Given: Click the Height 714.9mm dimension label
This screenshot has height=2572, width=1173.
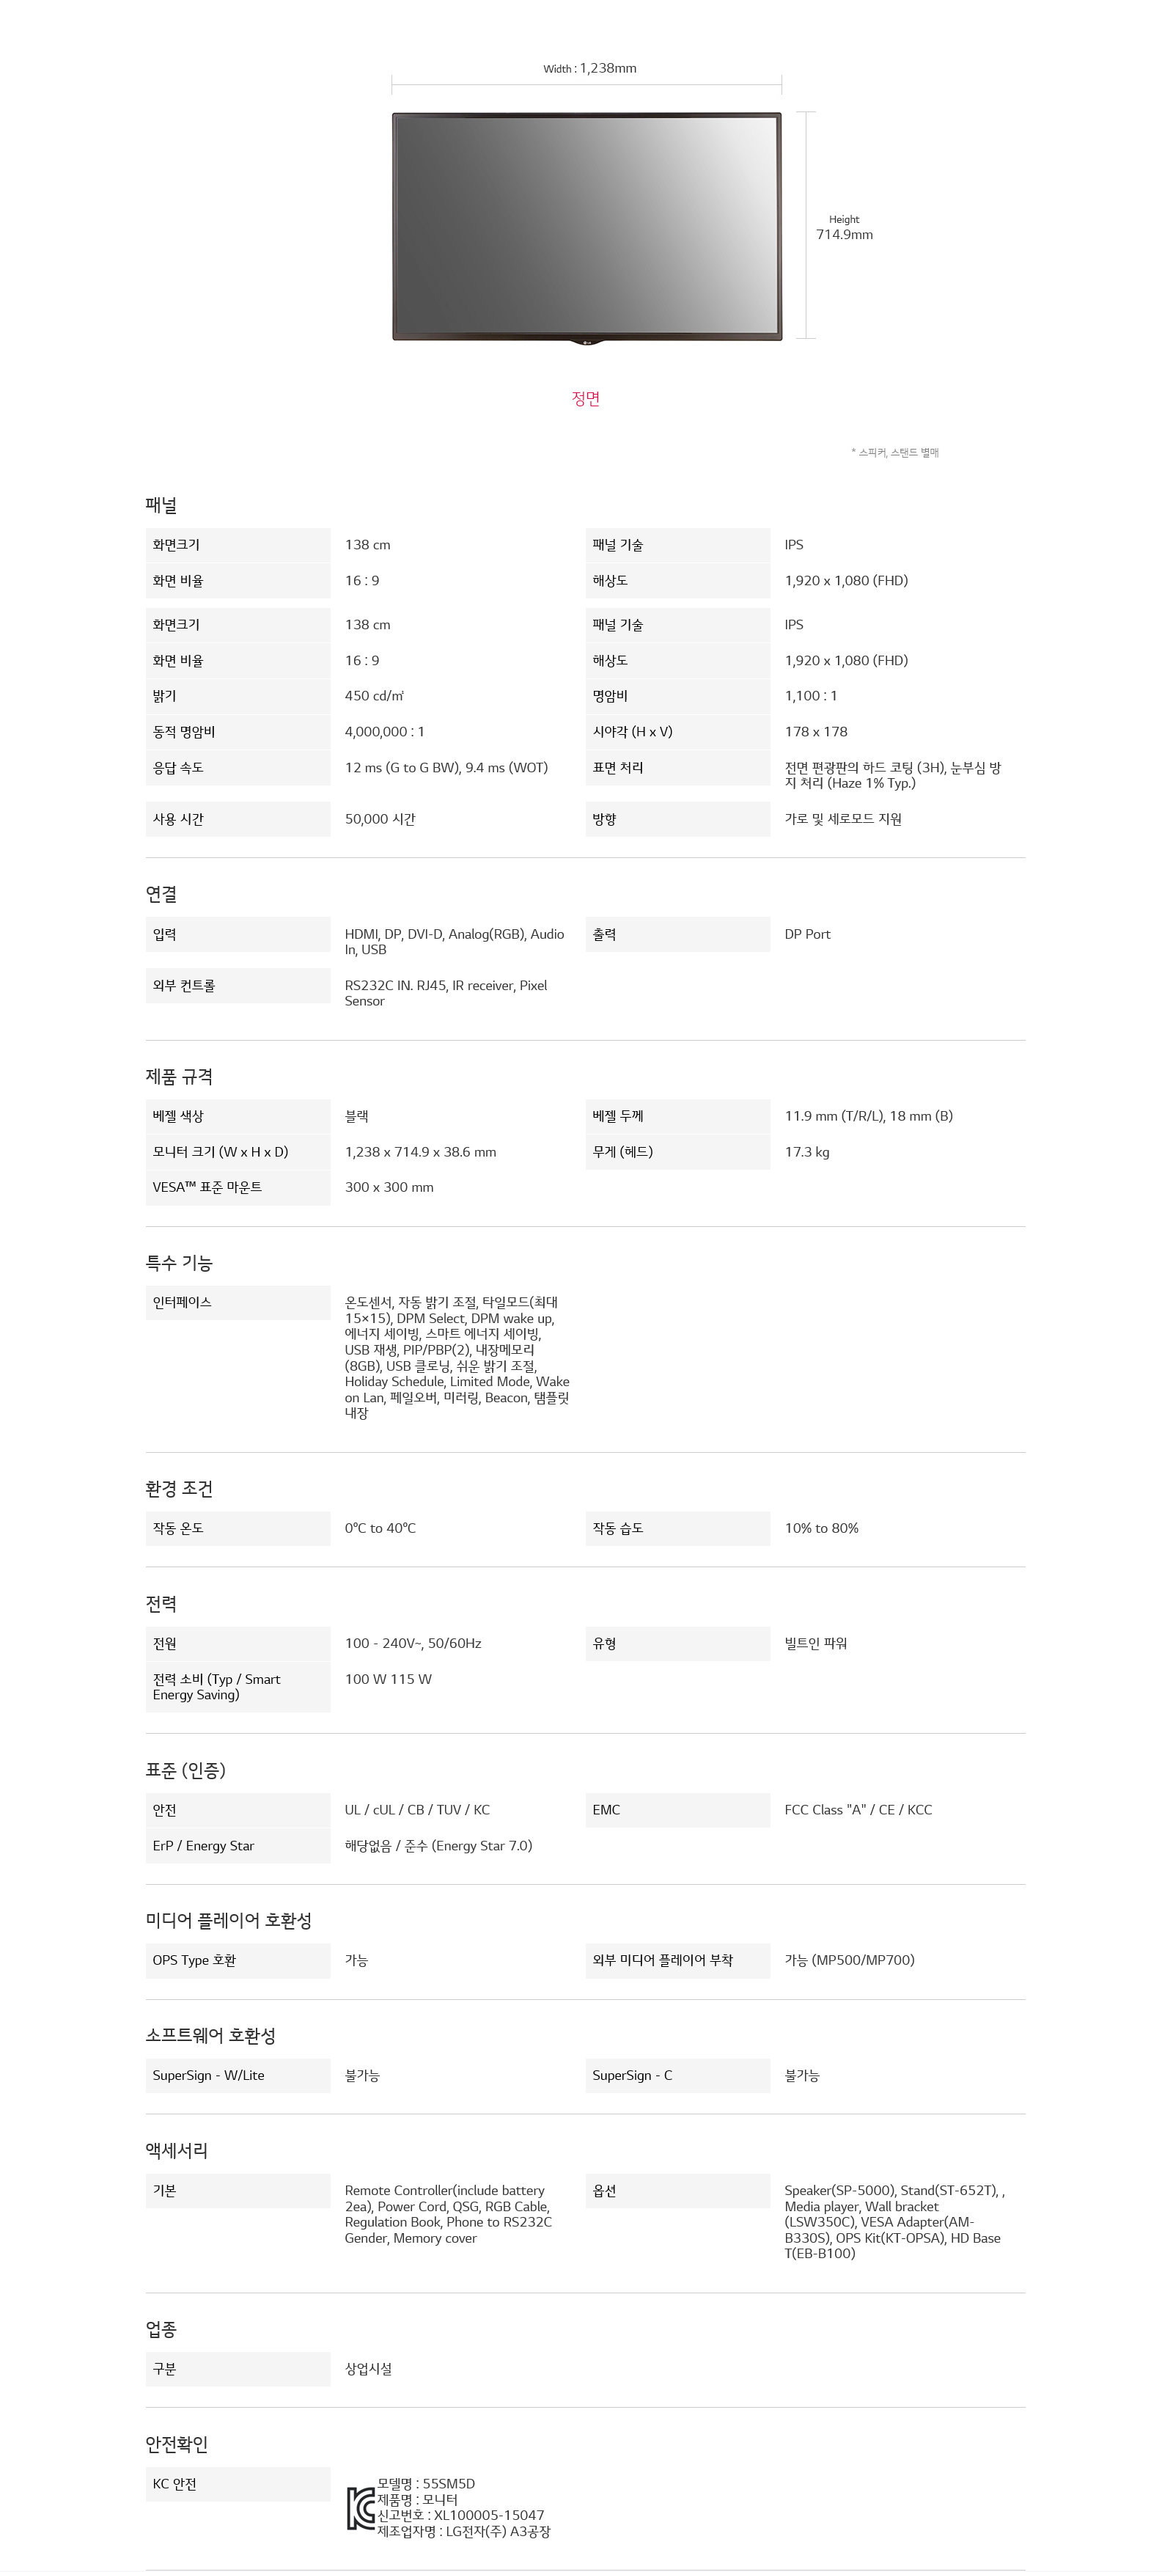Looking at the screenshot, I should [x=845, y=227].
